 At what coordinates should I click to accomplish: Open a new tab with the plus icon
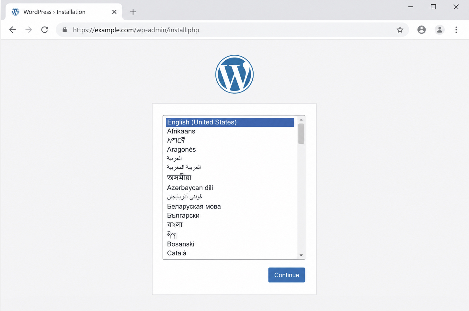coord(133,12)
